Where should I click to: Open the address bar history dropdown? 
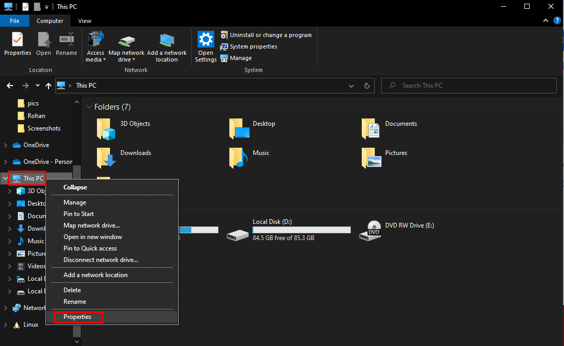click(351, 86)
